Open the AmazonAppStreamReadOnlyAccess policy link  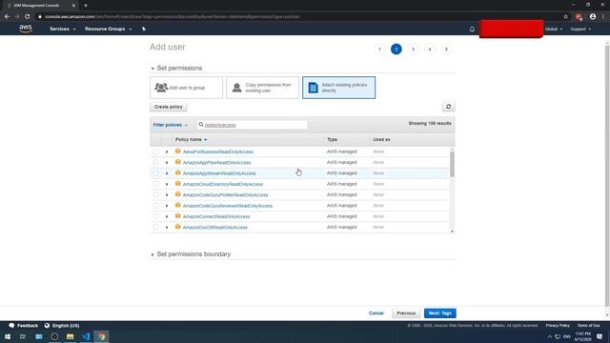219,173
